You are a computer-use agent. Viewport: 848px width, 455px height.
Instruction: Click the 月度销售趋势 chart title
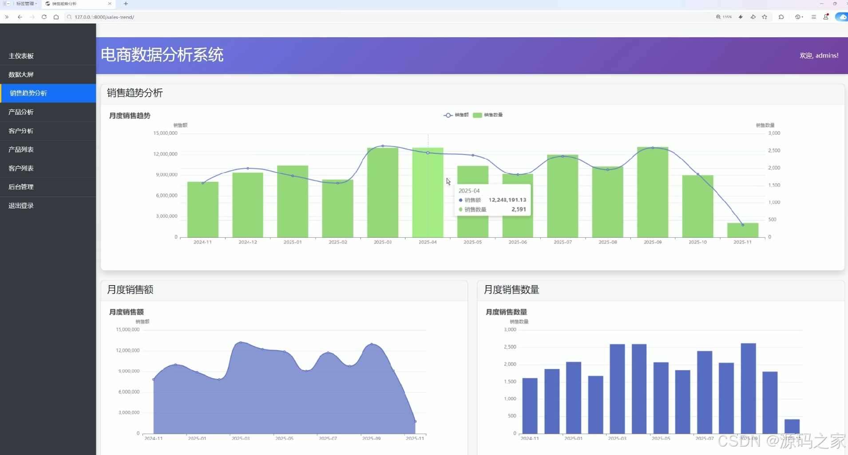[x=130, y=116]
